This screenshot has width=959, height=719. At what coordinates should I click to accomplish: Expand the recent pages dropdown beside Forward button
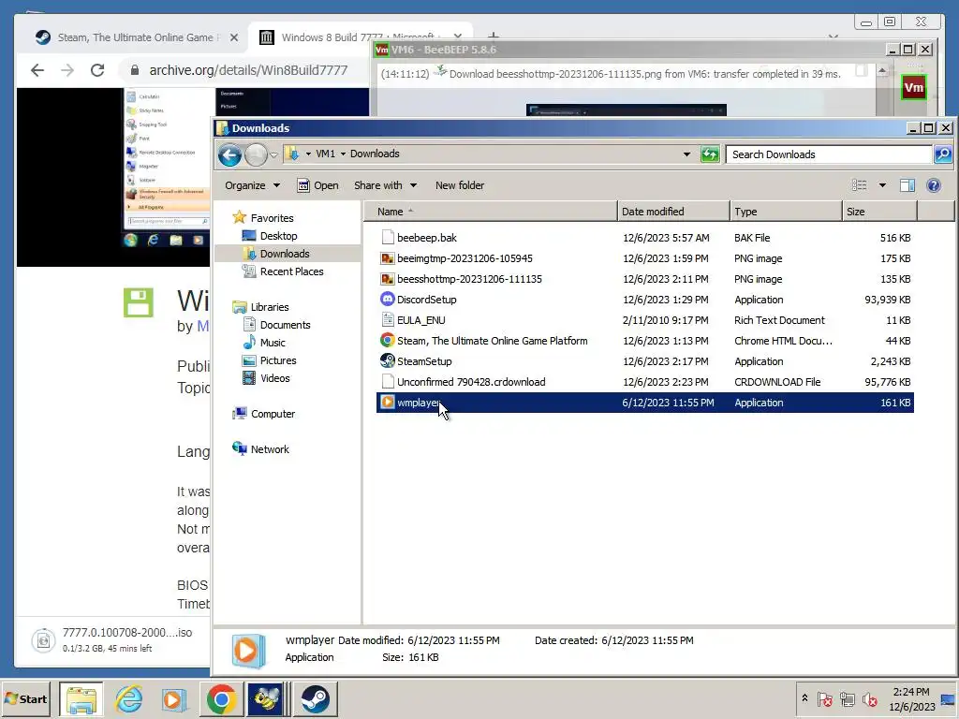point(273,154)
